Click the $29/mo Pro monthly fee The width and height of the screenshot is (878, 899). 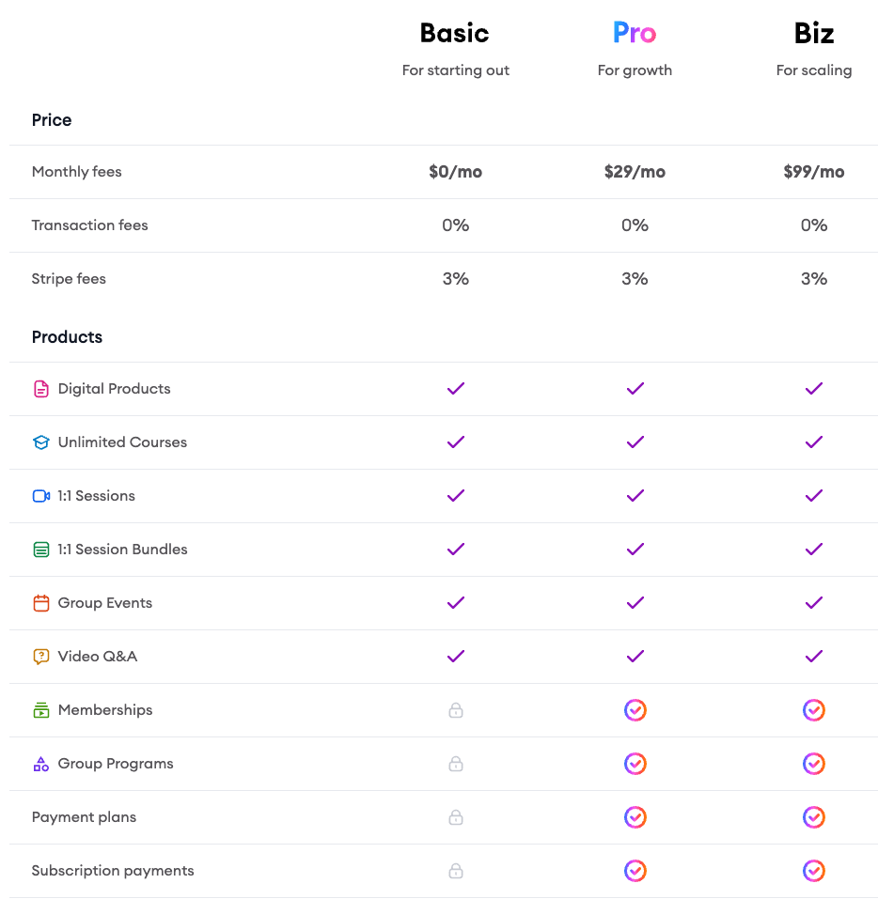click(x=635, y=172)
